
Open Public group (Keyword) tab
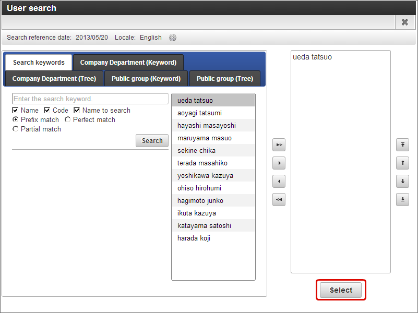click(x=146, y=79)
